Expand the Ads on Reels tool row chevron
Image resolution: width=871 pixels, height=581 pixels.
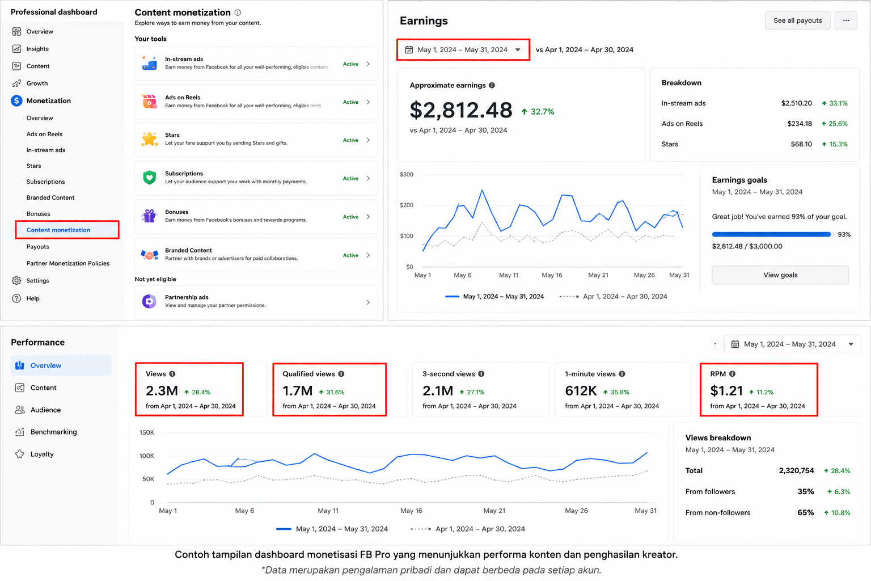tap(368, 102)
